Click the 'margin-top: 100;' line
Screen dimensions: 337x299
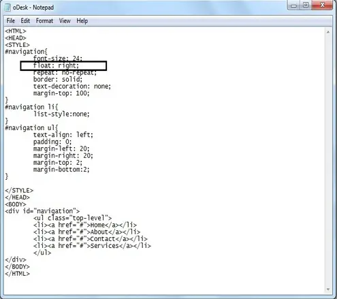[61, 93]
